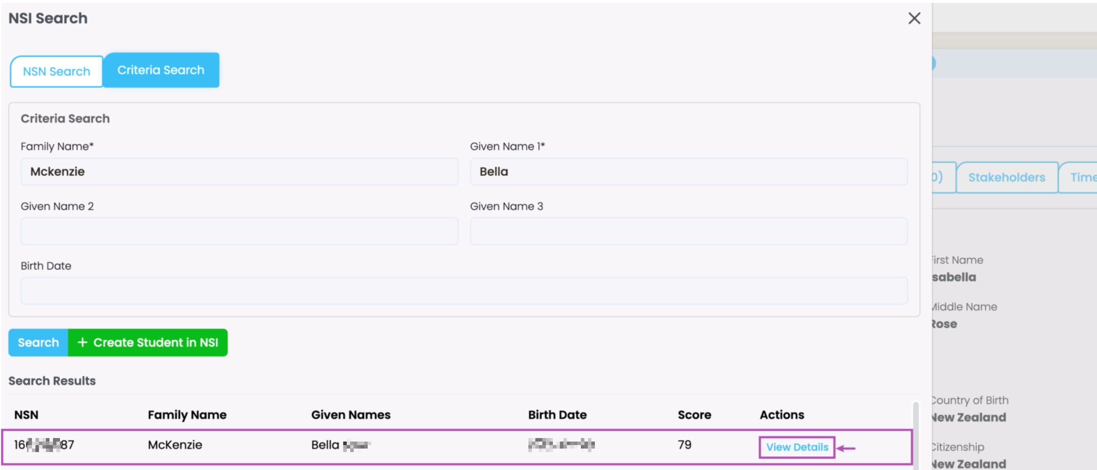Click into the empty Given Name 2 field
The height and width of the screenshot is (470, 1097).
click(239, 231)
